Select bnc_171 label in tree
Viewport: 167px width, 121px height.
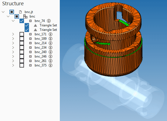tap(40, 34)
